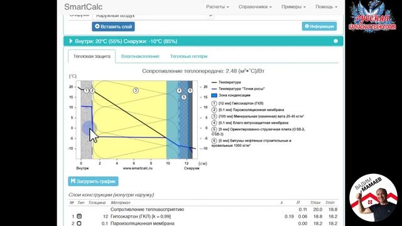Screen dimensions: 402x226
Task: Open the Расчеты dropdown menu
Action: pos(217,7)
